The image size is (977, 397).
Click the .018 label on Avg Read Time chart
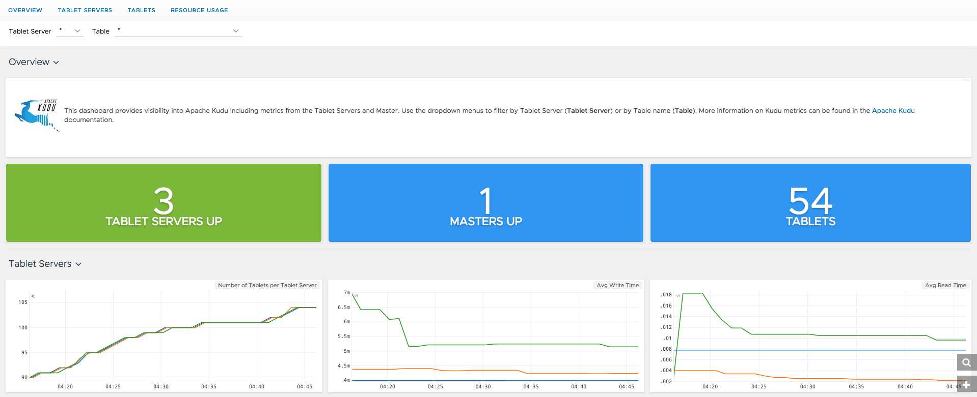pyautogui.click(x=666, y=294)
